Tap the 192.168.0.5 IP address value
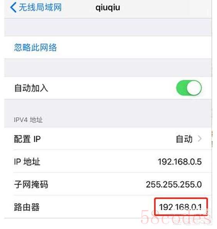Viewport: 217px width, 229px height. click(180, 162)
